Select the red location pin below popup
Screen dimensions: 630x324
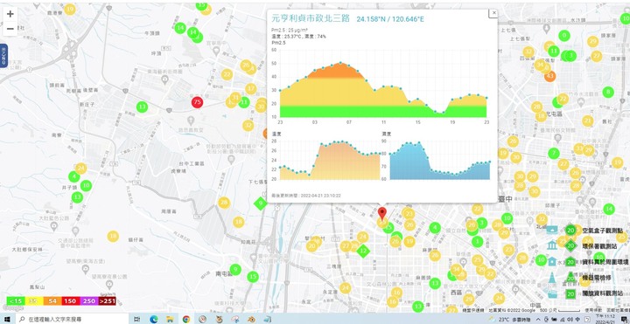(x=382, y=213)
